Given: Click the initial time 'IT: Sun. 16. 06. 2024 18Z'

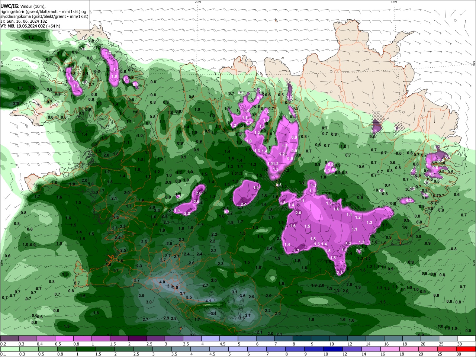Looking at the screenshot, I should point(24,21).
